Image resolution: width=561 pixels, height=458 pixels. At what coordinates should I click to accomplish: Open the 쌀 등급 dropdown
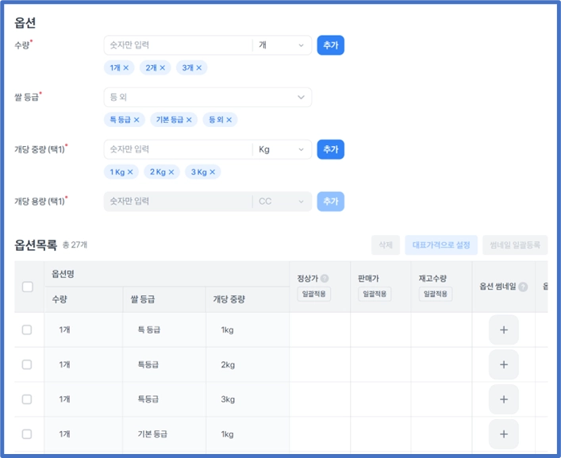tap(208, 97)
